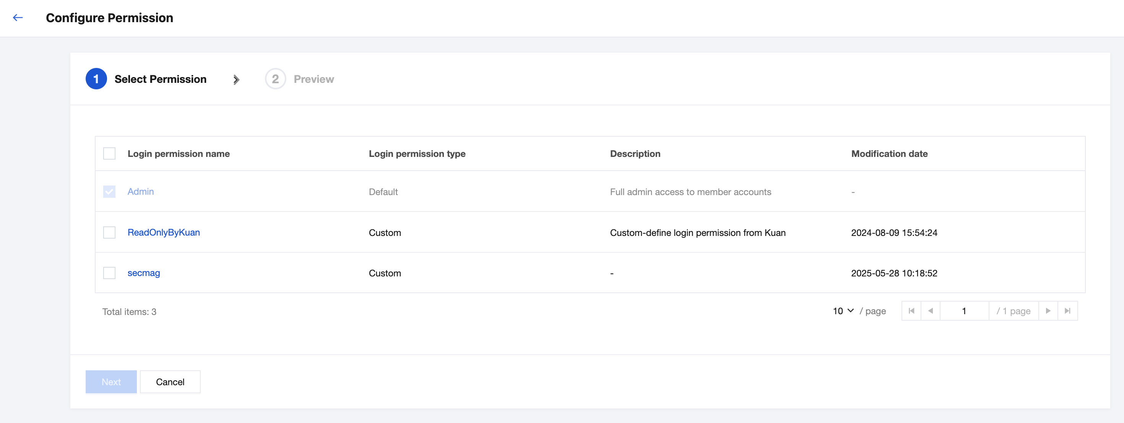Open the secmag permission link
The width and height of the screenshot is (1124, 423).
[x=143, y=273]
